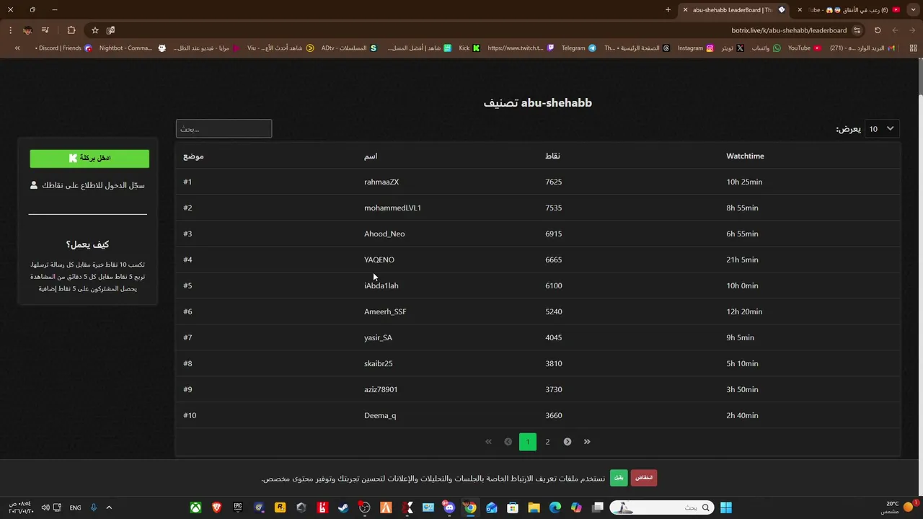Click the username skaibr25
Image resolution: width=923 pixels, height=519 pixels.
[379, 363]
